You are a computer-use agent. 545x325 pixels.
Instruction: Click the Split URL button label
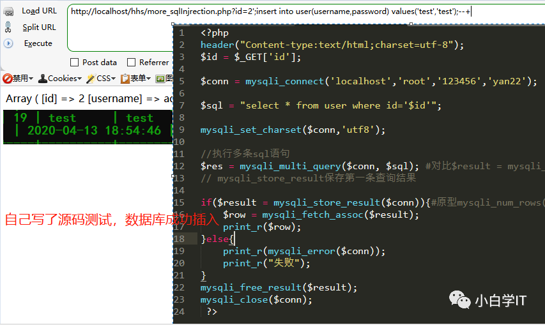tap(39, 27)
